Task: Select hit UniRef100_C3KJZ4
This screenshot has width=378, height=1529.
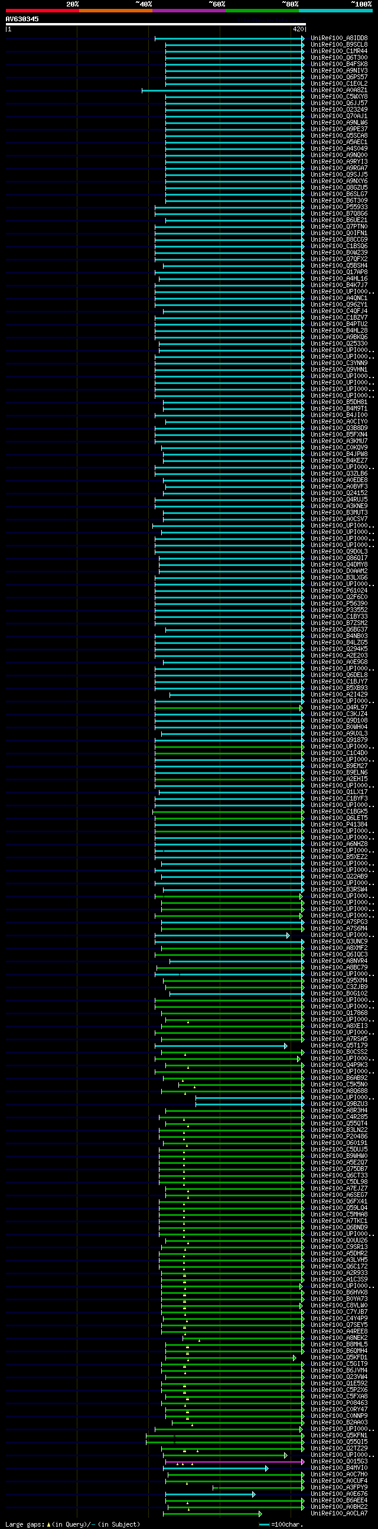Action: 339,715
